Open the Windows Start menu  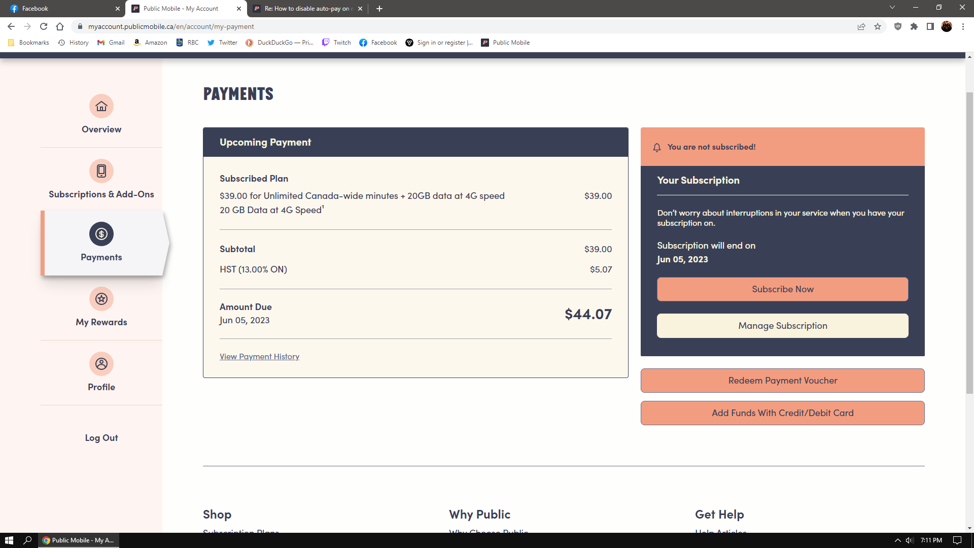pos(9,540)
